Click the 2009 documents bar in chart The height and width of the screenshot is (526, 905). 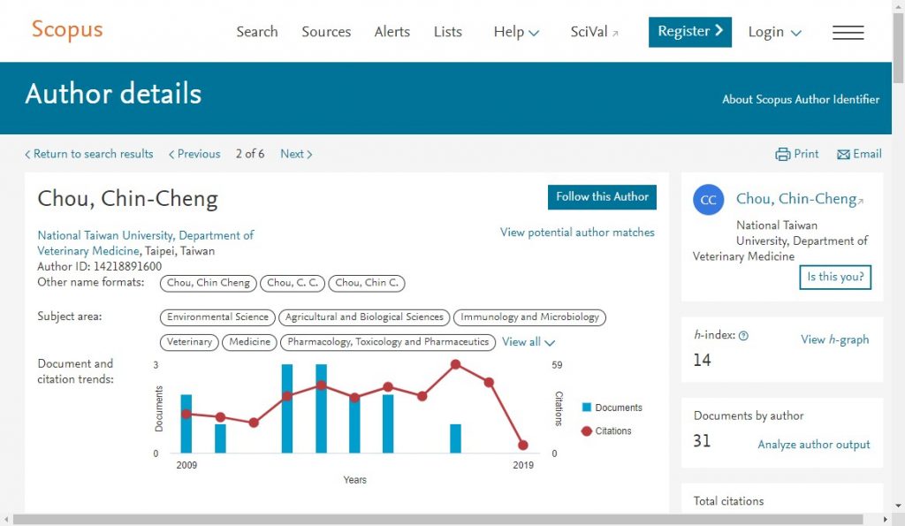click(186, 423)
